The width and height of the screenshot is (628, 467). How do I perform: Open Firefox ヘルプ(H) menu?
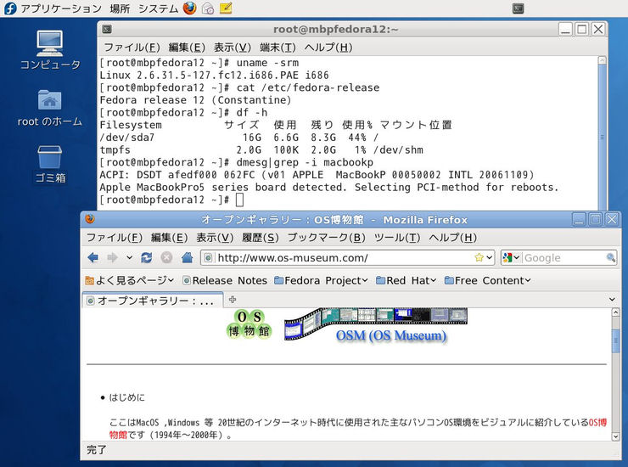(452, 237)
